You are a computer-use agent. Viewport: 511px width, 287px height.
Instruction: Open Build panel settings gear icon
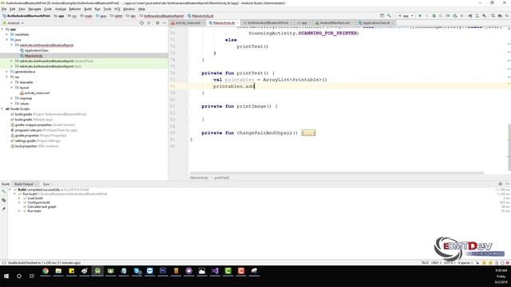501,184
